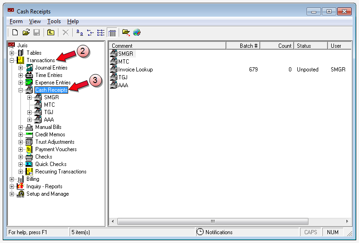Expand the Time Entries node
Viewport: 359px width, 243px height.
(20, 75)
